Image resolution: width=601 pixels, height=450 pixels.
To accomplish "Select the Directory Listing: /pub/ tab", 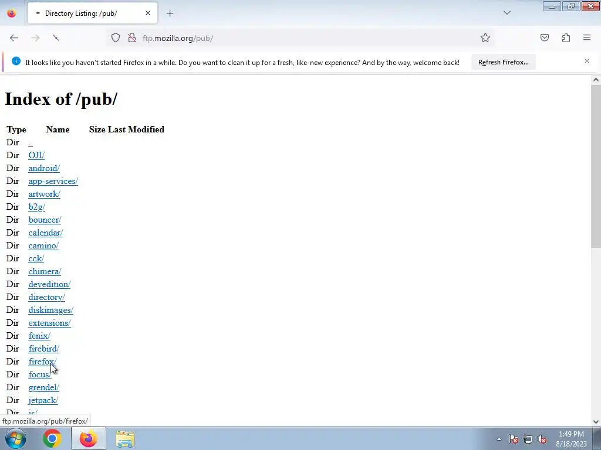I will tap(92, 13).
